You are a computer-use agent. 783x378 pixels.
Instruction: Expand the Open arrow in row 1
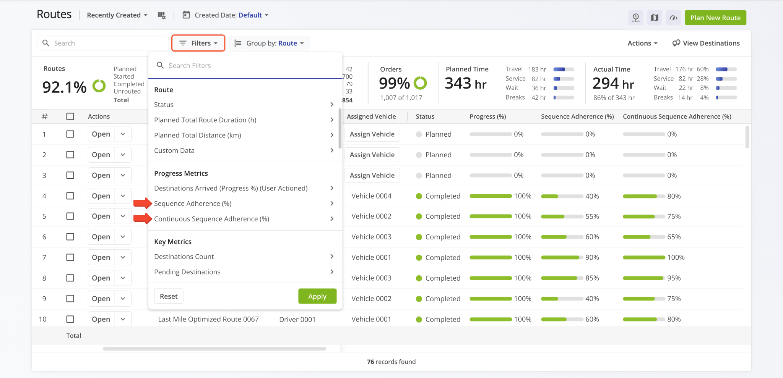click(x=123, y=134)
